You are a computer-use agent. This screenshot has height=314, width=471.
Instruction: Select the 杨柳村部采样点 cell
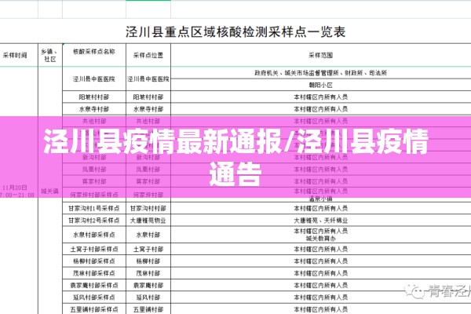(94, 261)
